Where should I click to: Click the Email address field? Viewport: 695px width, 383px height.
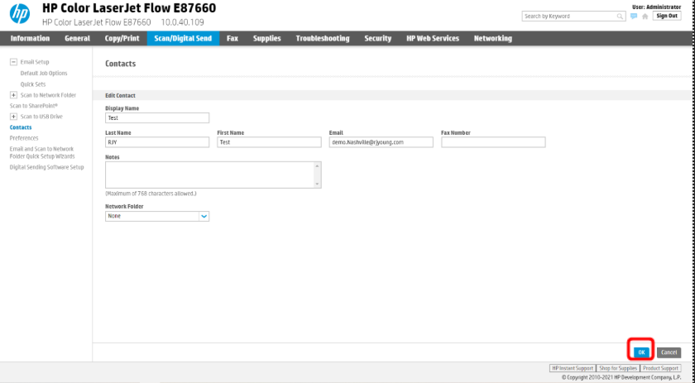[x=381, y=142]
